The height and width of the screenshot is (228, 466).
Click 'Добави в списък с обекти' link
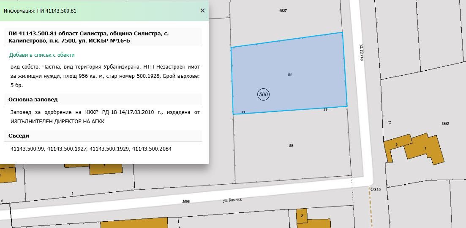(42, 55)
